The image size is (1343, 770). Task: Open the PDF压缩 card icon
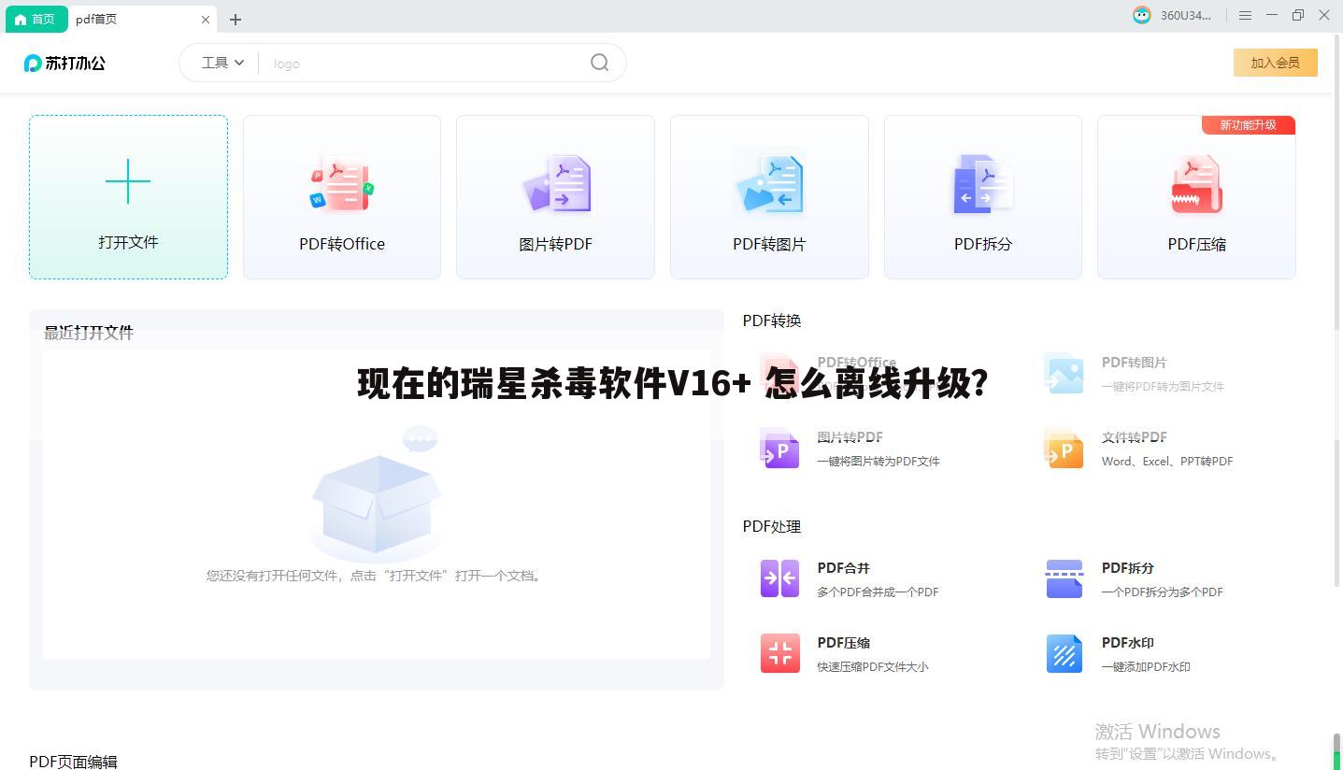coord(1197,184)
